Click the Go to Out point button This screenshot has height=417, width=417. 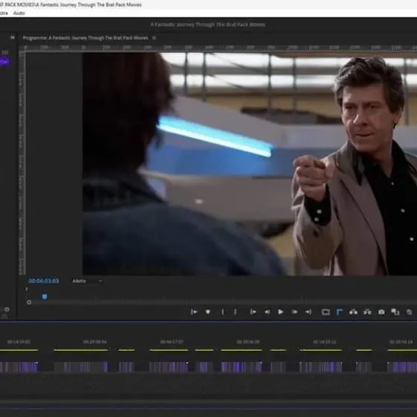[308, 312]
